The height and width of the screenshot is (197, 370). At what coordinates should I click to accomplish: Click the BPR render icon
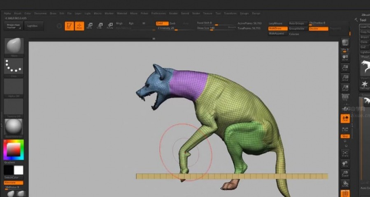(x=345, y=43)
